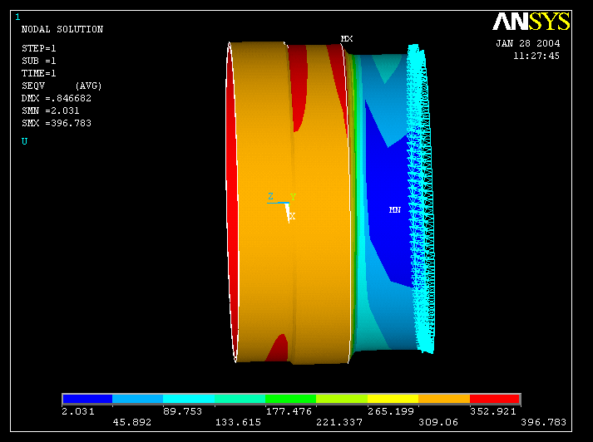Click the SMN =2.031 value
This screenshot has width=593, height=442.
click(x=50, y=110)
